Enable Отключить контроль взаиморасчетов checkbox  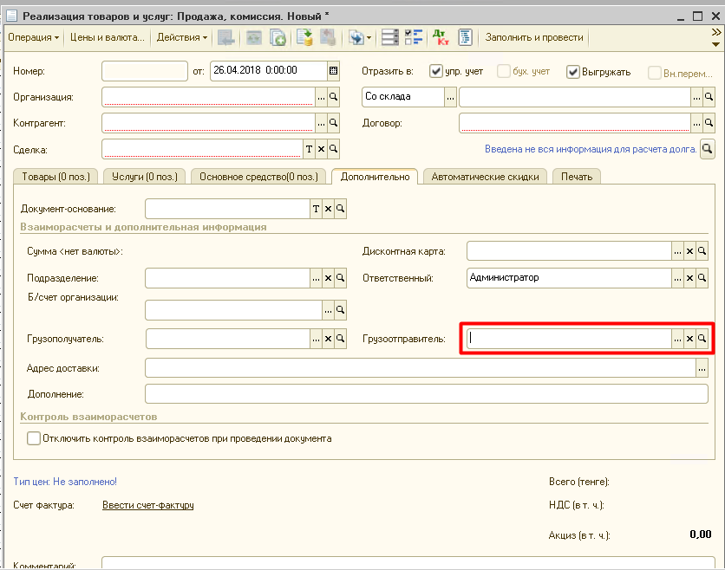(34, 438)
